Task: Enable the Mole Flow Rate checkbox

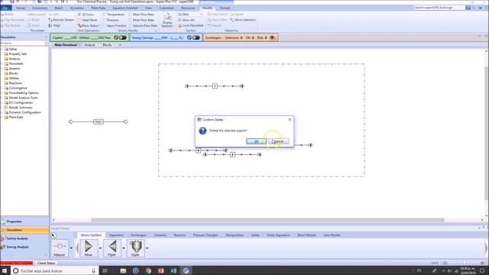Action: 130,20
